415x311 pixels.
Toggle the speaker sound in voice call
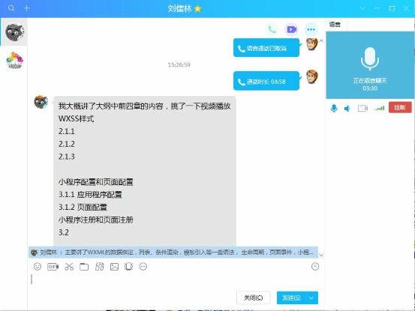tap(347, 109)
